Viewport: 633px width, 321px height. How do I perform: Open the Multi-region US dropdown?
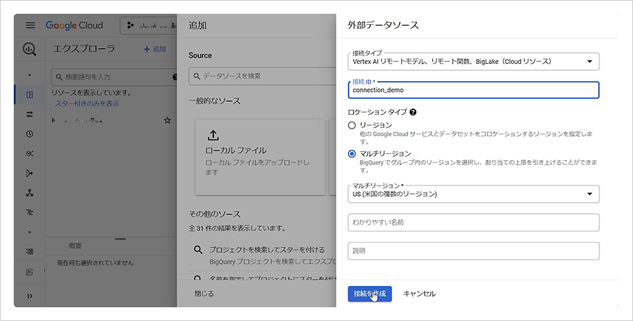[473, 194]
